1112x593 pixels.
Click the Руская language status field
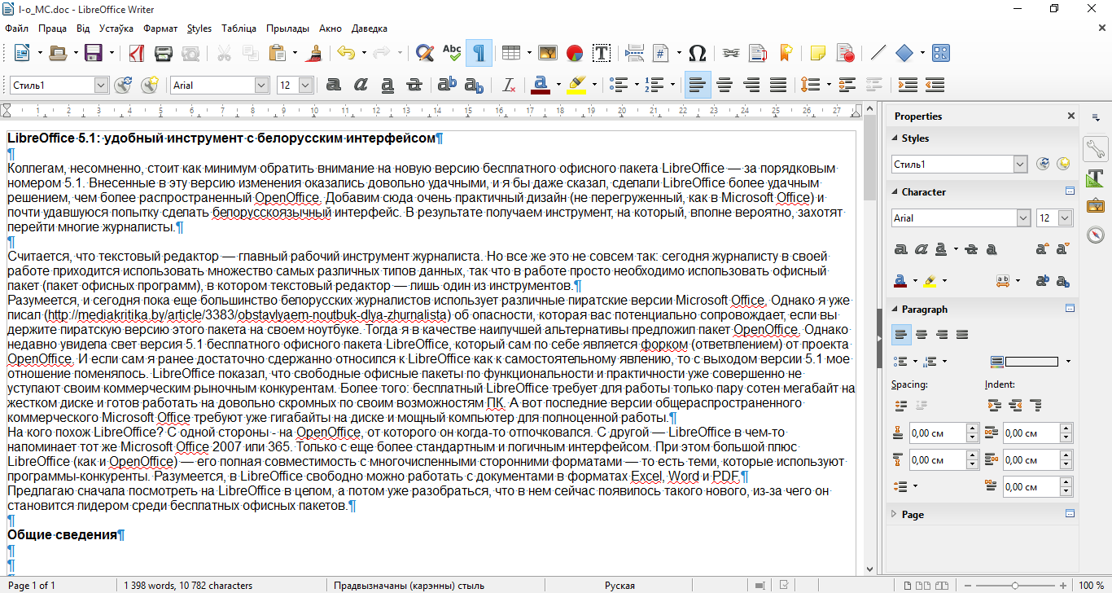619,585
